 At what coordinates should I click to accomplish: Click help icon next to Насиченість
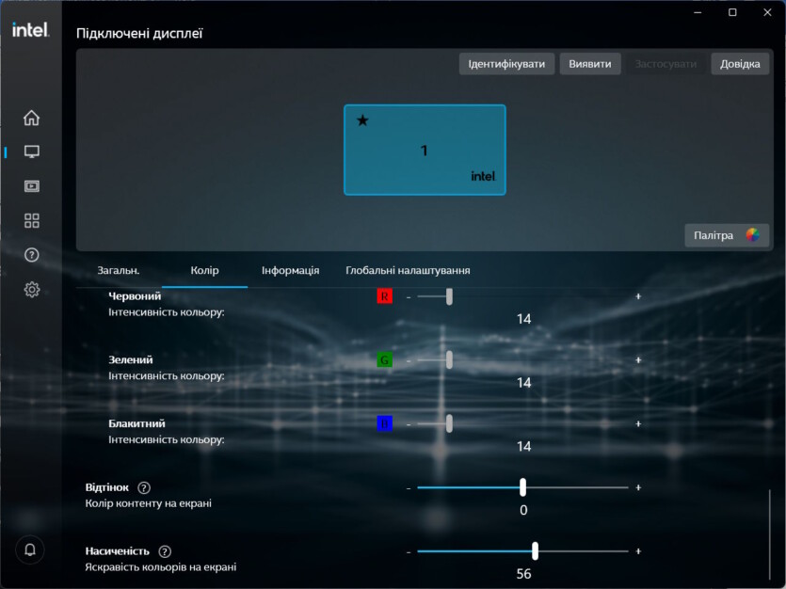pos(165,551)
